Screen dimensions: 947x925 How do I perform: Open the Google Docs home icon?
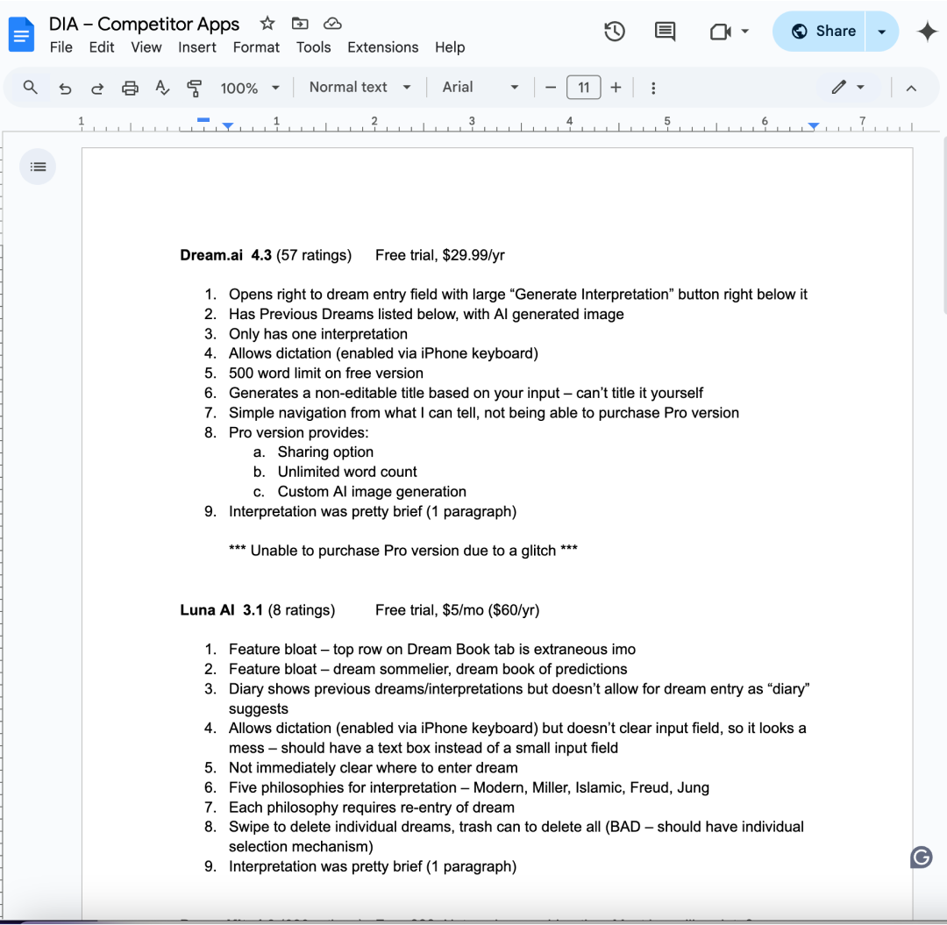[x=21, y=34]
